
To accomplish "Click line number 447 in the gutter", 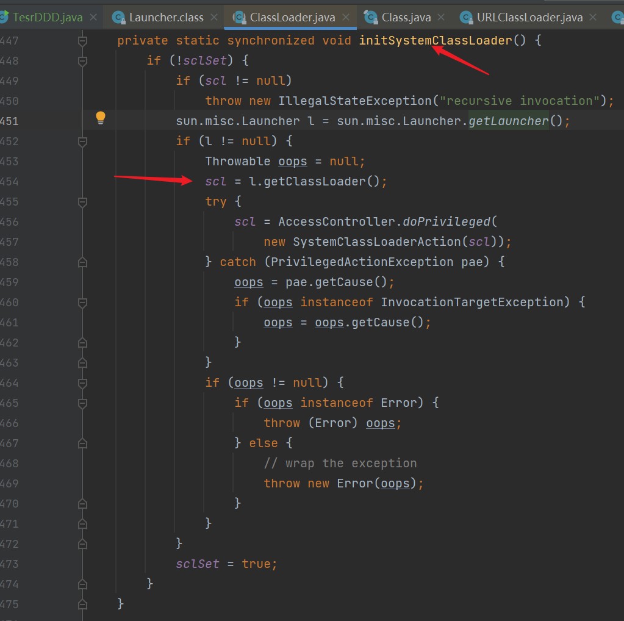I will (9, 41).
